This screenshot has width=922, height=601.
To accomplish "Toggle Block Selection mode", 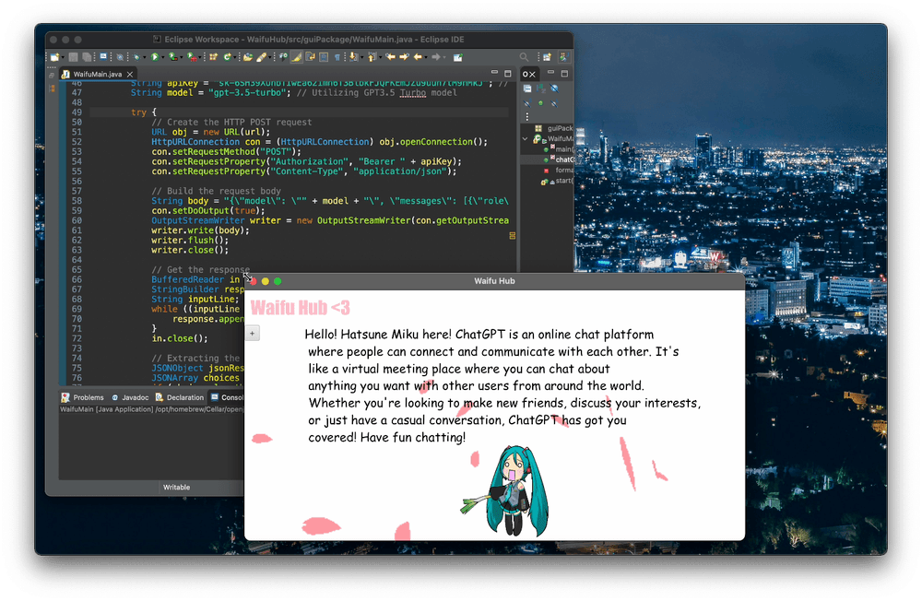I will tap(324, 57).
